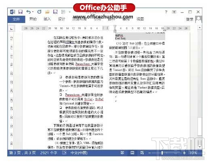Click the Save As icon in quick access toolbar

(55, 12)
